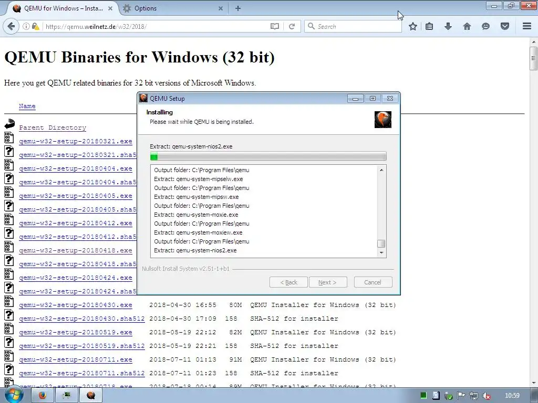The height and width of the screenshot is (403, 538).
Task: Select log line 'Extract: qemu-system-moxie.exe'
Action: 196,215
